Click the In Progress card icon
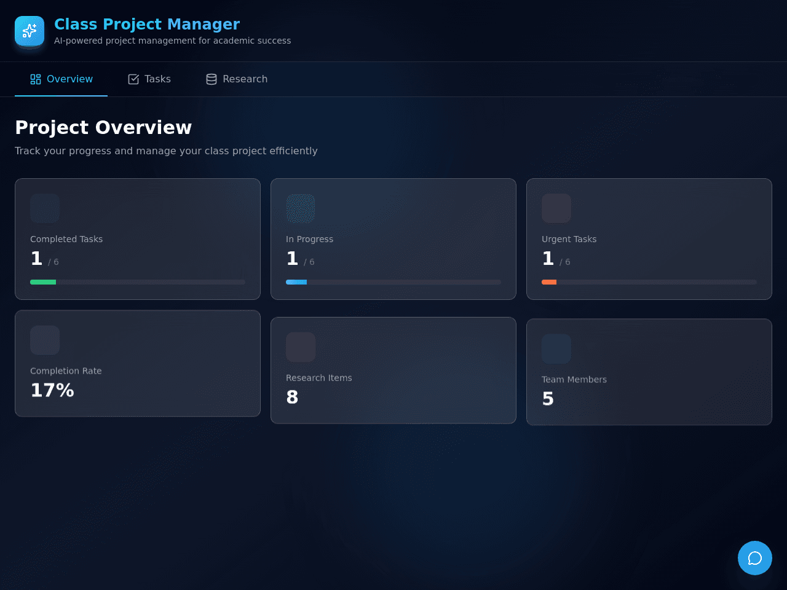The image size is (787, 590). point(301,208)
